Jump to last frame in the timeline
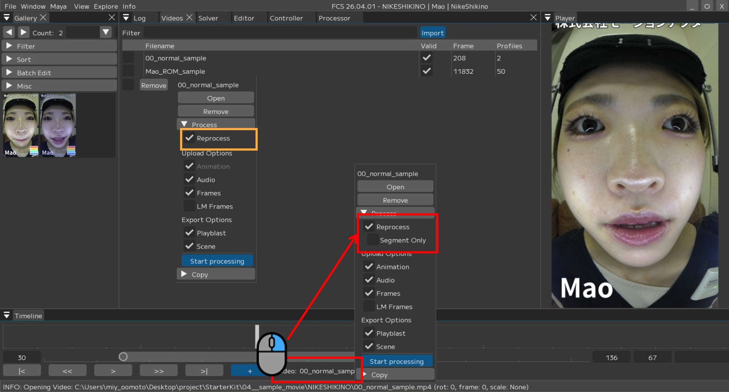This screenshot has width=729, height=392. click(204, 370)
